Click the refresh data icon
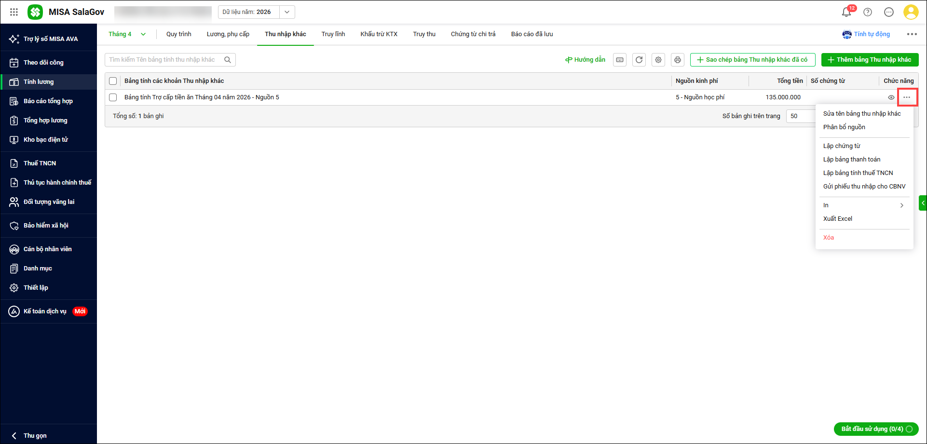Viewport: 927px width, 444px height. [639, 60]
